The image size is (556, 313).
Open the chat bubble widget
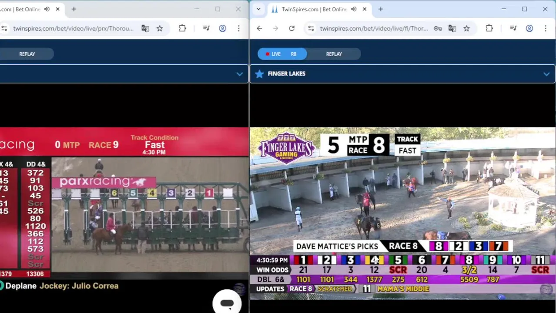tap(227, 303)
